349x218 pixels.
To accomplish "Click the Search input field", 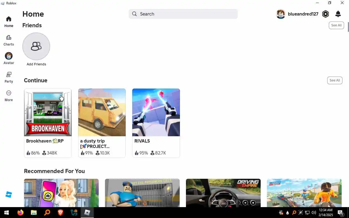I will pyautogui.click(x=183, y=14).
